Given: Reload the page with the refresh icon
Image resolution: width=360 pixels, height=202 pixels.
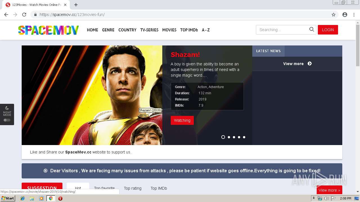Looking at the screenshot, I should 24,15.
